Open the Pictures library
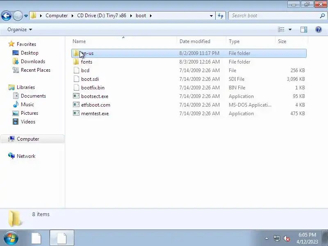This screenshot has width=328, height=246. pos(30,113)
